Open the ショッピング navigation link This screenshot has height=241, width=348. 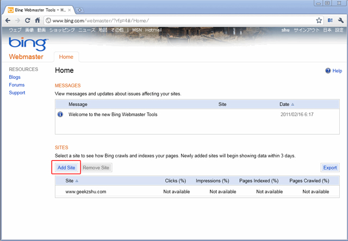click(x=62, y=30)
